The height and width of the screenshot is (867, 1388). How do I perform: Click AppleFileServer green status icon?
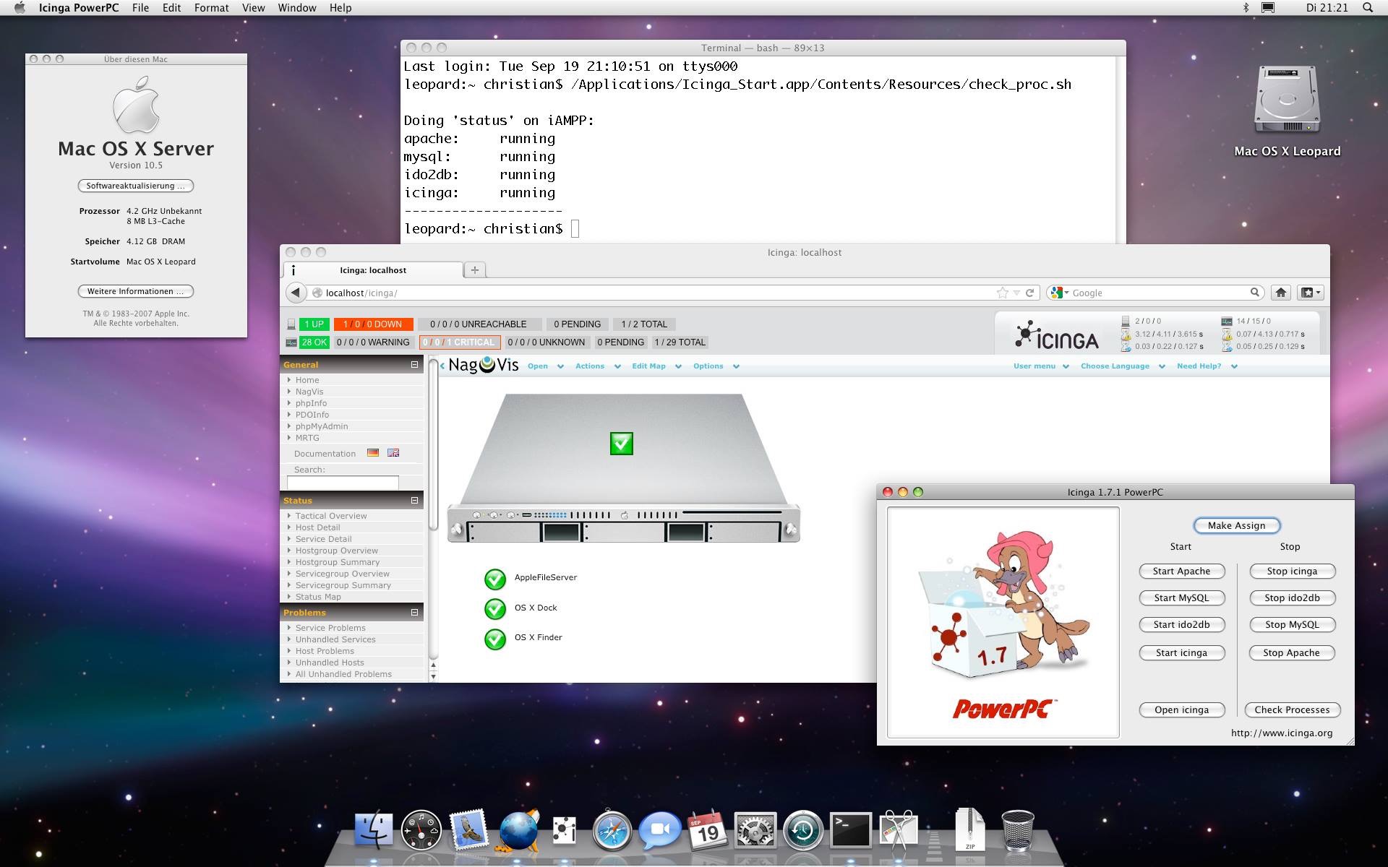(495, 579)
